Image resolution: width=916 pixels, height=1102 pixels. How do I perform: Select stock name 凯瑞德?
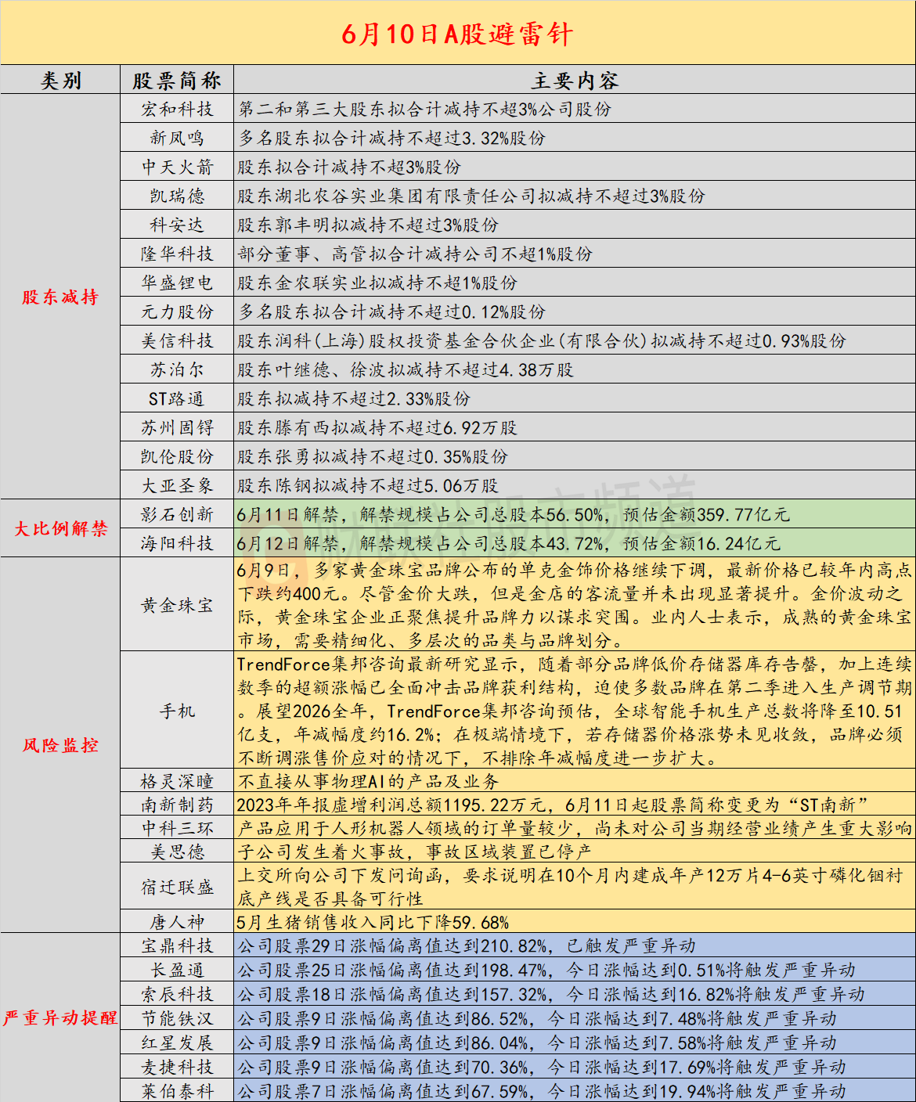point(177,196)
